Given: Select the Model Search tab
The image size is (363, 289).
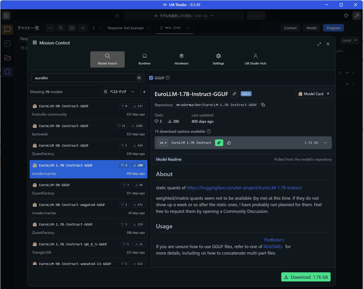Looking at the screenshot, I should click(x=107, y=59).
